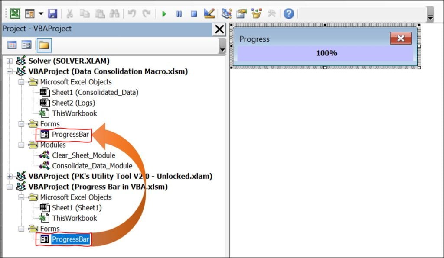Screen dimensions: 444x258
Task: Click the Reset stop icon in the toolbar
Action: tap(194, 14)
